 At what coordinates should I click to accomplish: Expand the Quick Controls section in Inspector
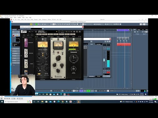coord(16,63)
